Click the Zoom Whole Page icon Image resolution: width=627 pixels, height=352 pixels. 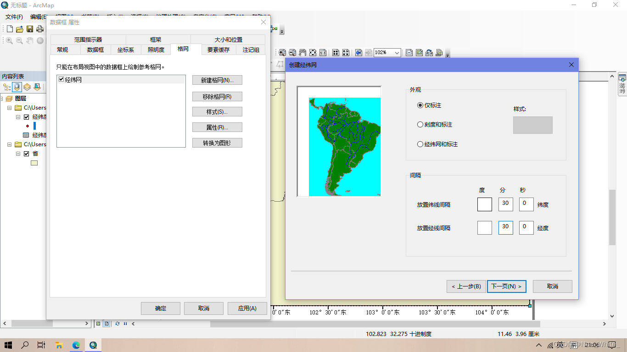tap(313, 52)
